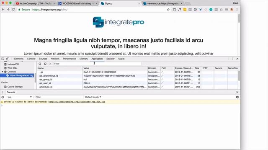The height and width of the screenshot is (150, 268).
Task: Select the Console drawer tab
Action: point(11,92)
